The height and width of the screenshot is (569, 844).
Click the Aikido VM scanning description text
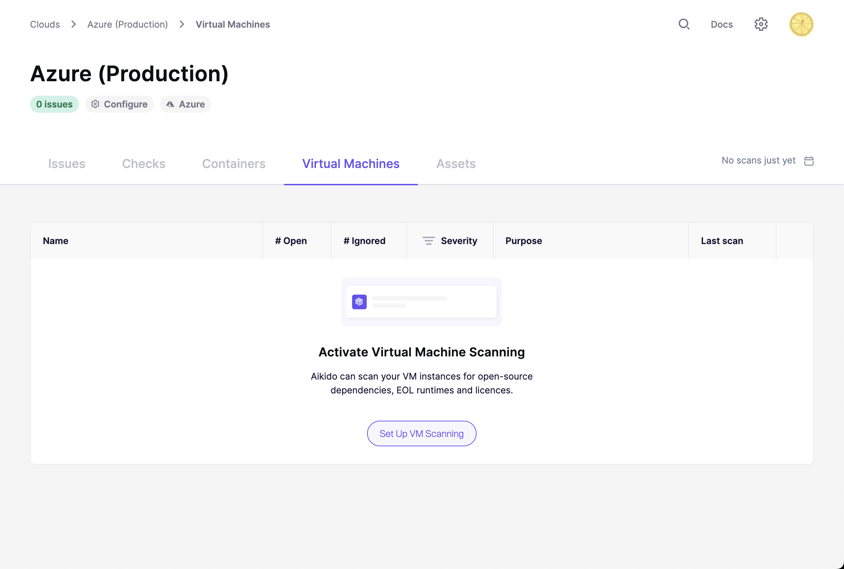(x=421, y=383)
